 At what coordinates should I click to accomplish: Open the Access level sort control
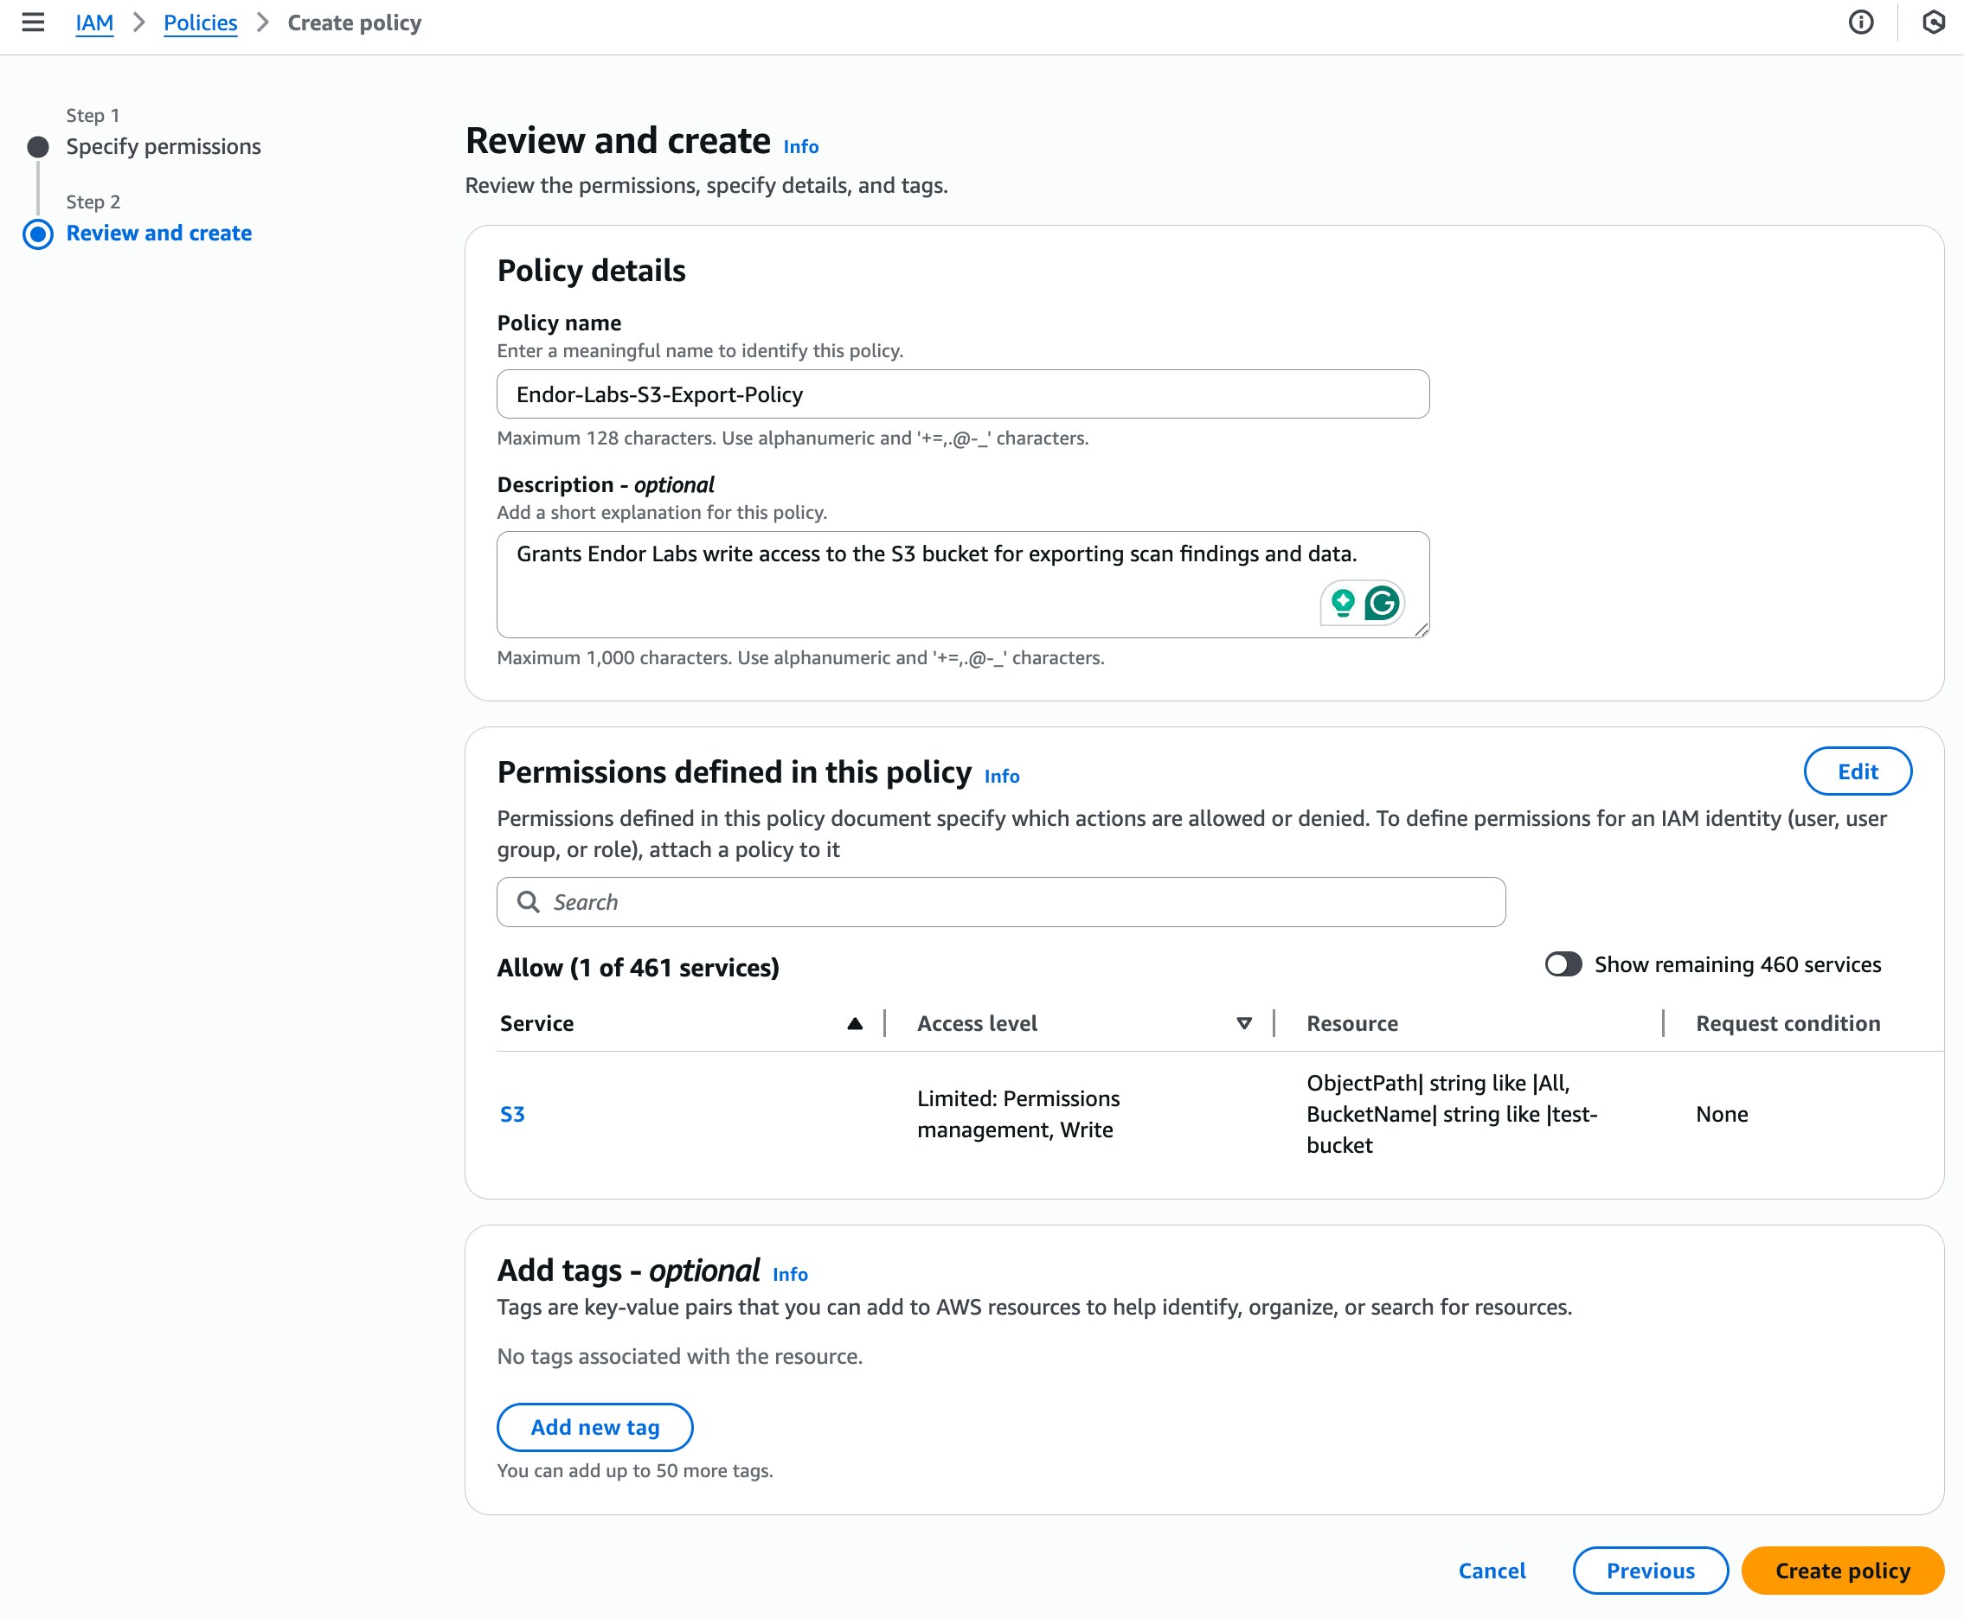click(1243, 1022)
